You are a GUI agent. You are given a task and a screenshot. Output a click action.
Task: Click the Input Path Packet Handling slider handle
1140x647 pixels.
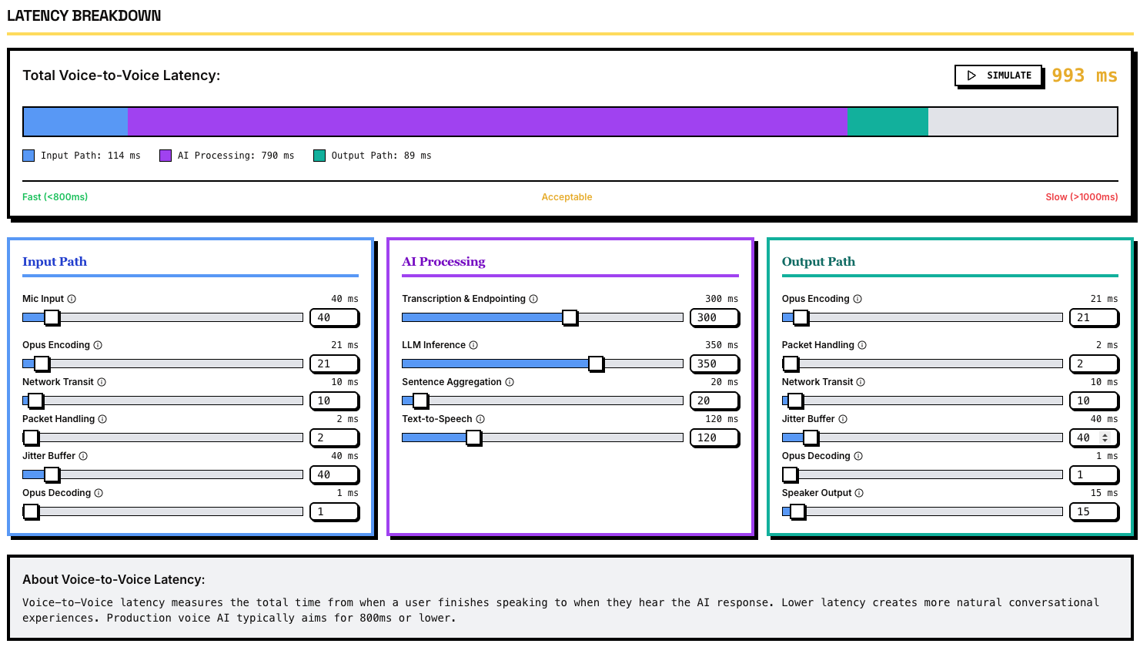point(31,437)
